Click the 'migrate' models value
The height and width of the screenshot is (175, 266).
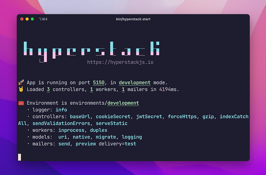106,137
